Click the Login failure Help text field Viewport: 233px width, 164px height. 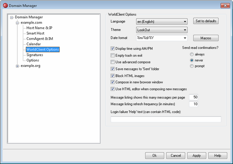pyautogui.click(x=166, y=119)
